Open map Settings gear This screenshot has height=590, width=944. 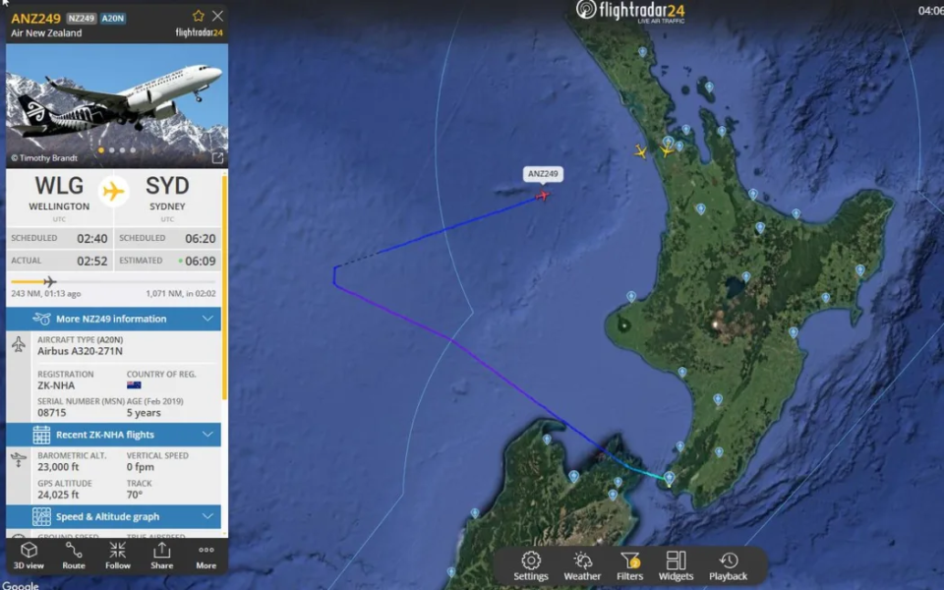click(531, 566)
